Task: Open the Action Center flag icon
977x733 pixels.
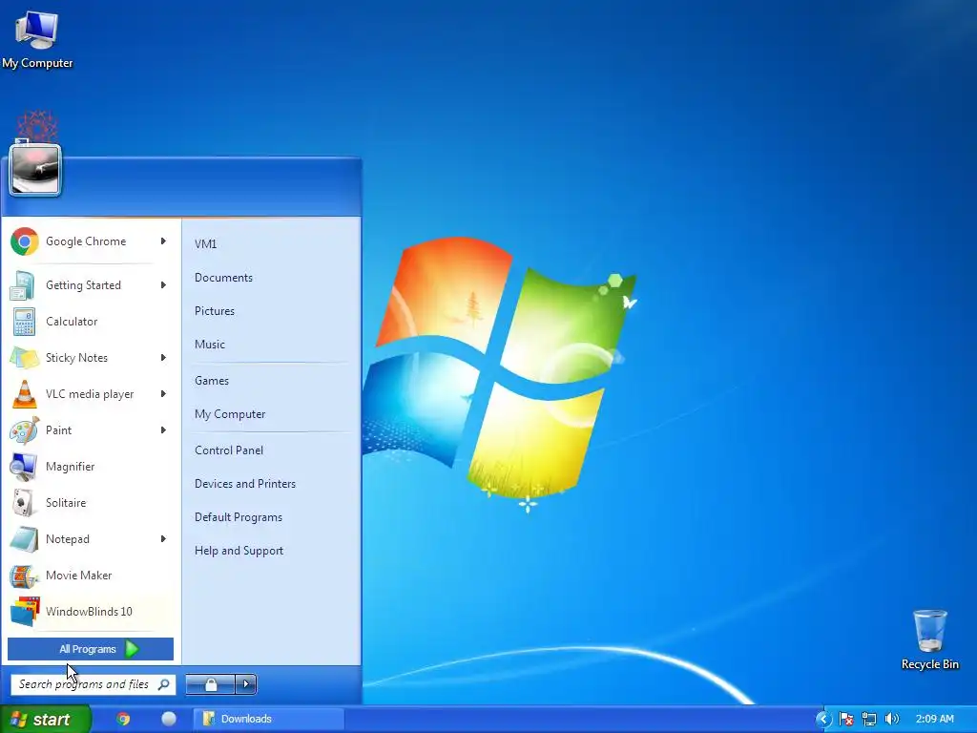Action: pyautogui.click(x=846, y=719)
